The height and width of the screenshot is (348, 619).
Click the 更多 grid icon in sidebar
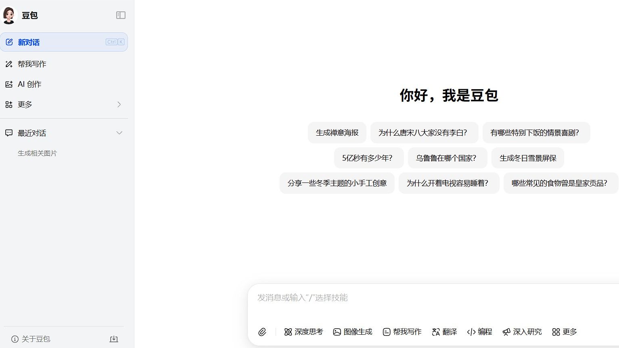tap(9, 105)
